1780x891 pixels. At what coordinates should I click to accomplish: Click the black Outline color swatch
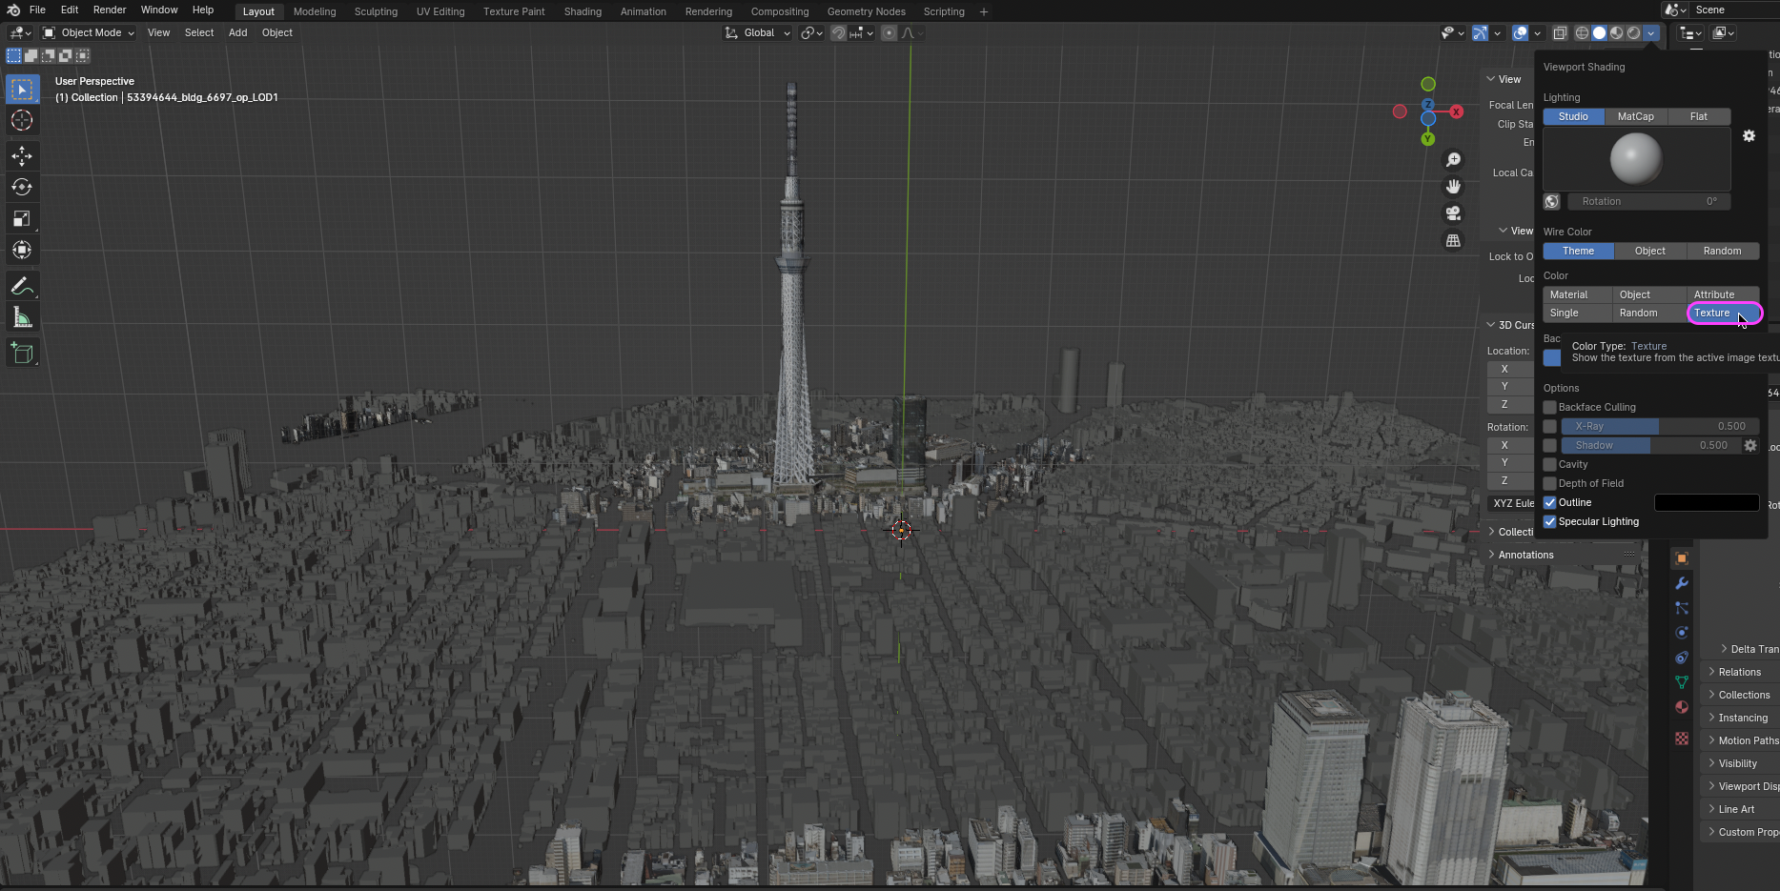pos(1707,502)
